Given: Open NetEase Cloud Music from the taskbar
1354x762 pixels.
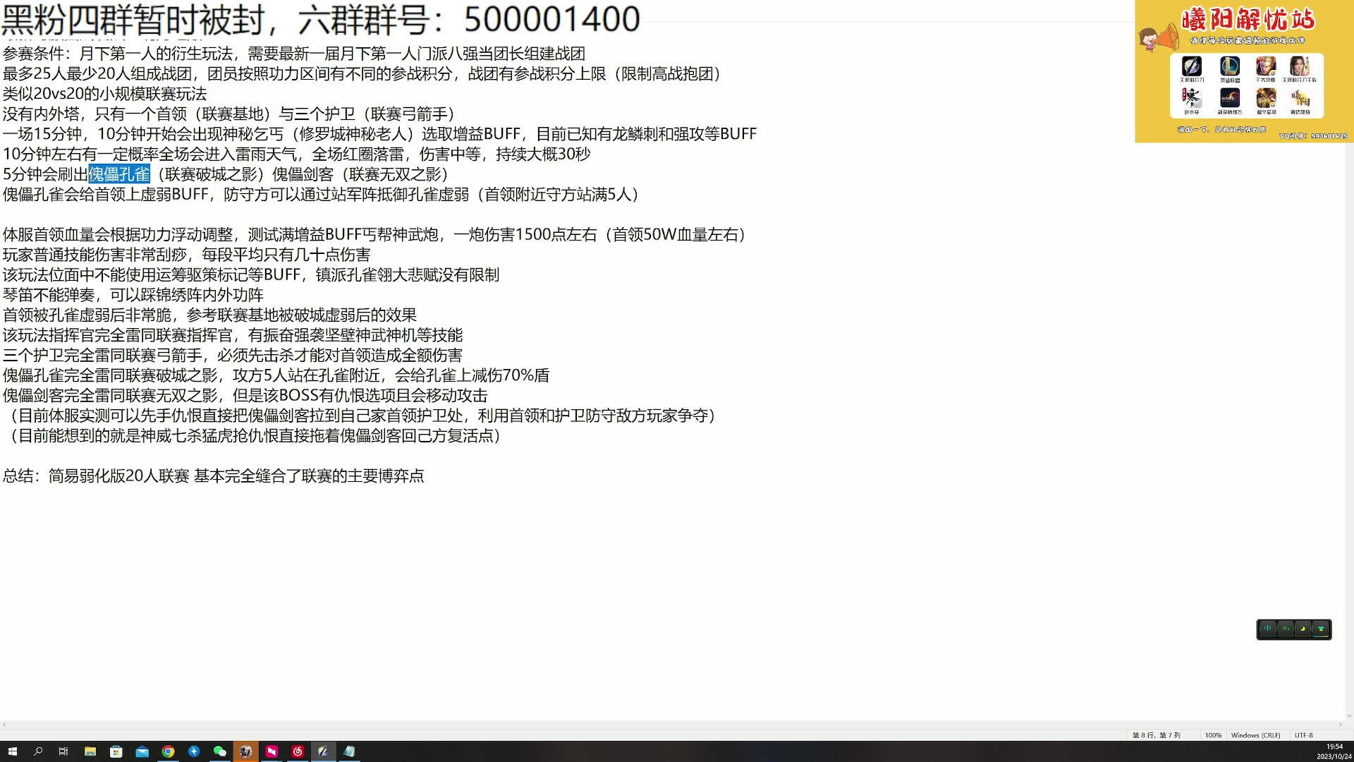Looking at the screenshot, I should (x=298, y=751).
